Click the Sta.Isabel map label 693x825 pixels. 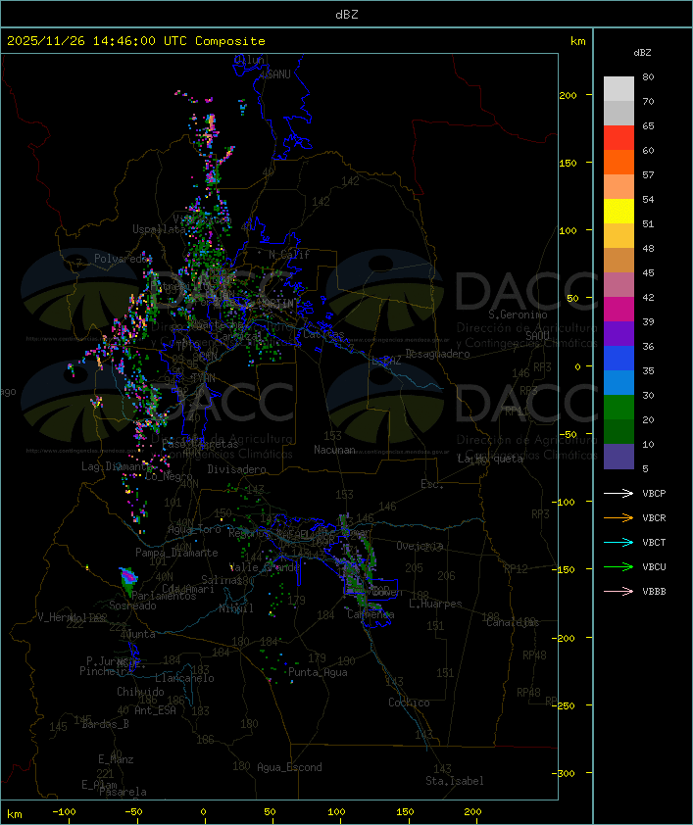[x=455, y=781]
